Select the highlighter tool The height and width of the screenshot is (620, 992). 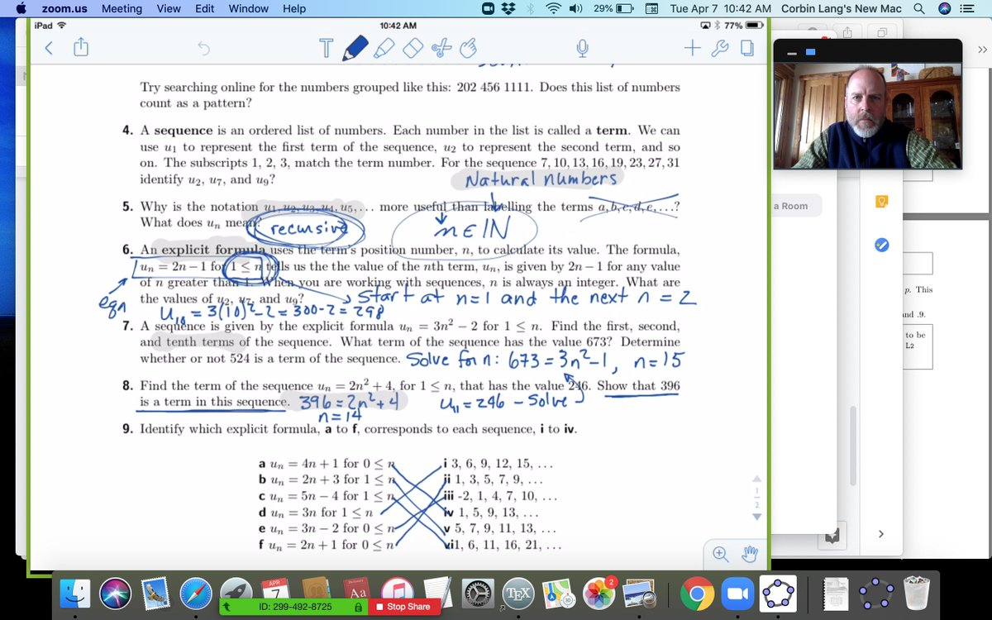[x=384, y=49]
